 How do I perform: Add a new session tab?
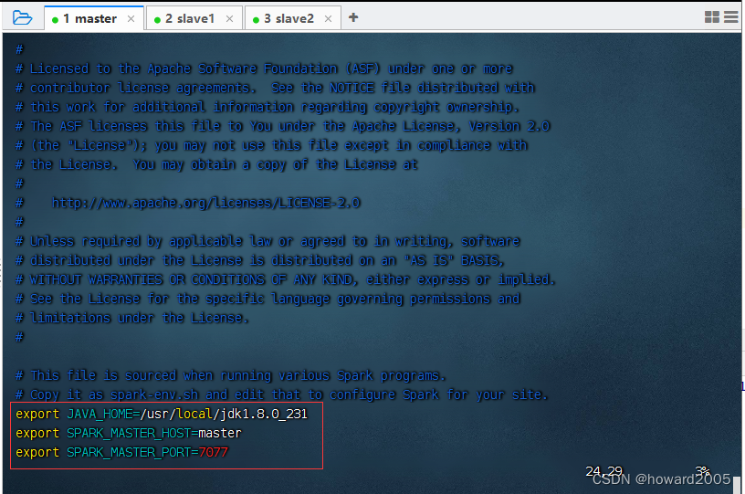pos(353,17)
